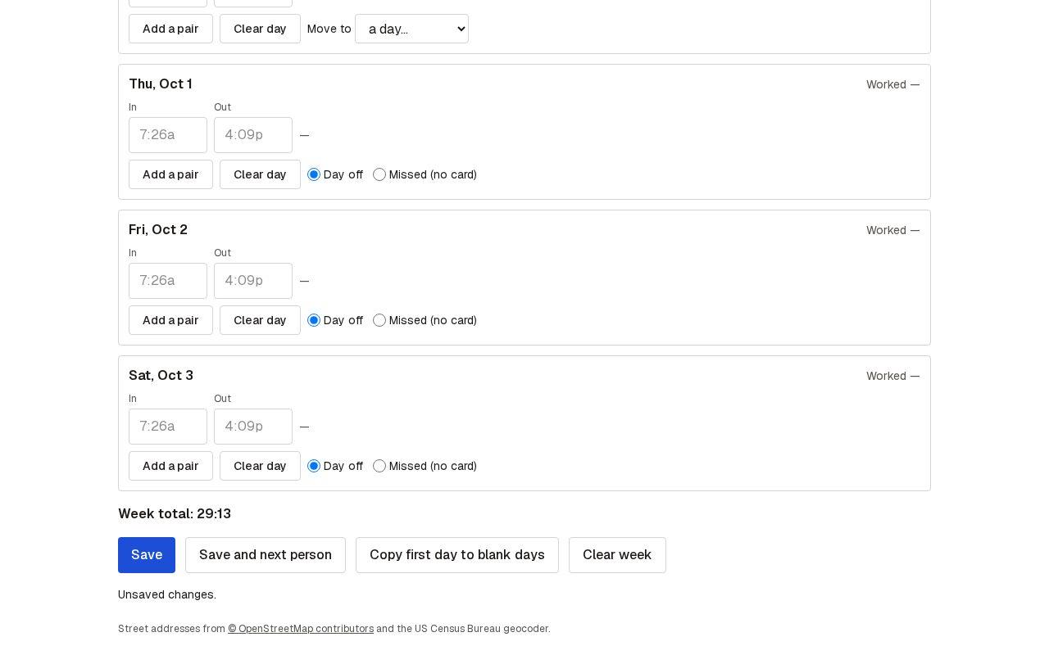The height and width of the screenshot is (655, 1049).
Task: Click the 'Worked —' label for Fri, Oct 2
Action: (x=893, y=230)
